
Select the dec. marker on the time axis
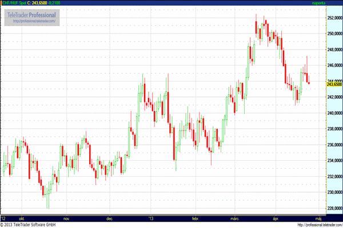109,218
